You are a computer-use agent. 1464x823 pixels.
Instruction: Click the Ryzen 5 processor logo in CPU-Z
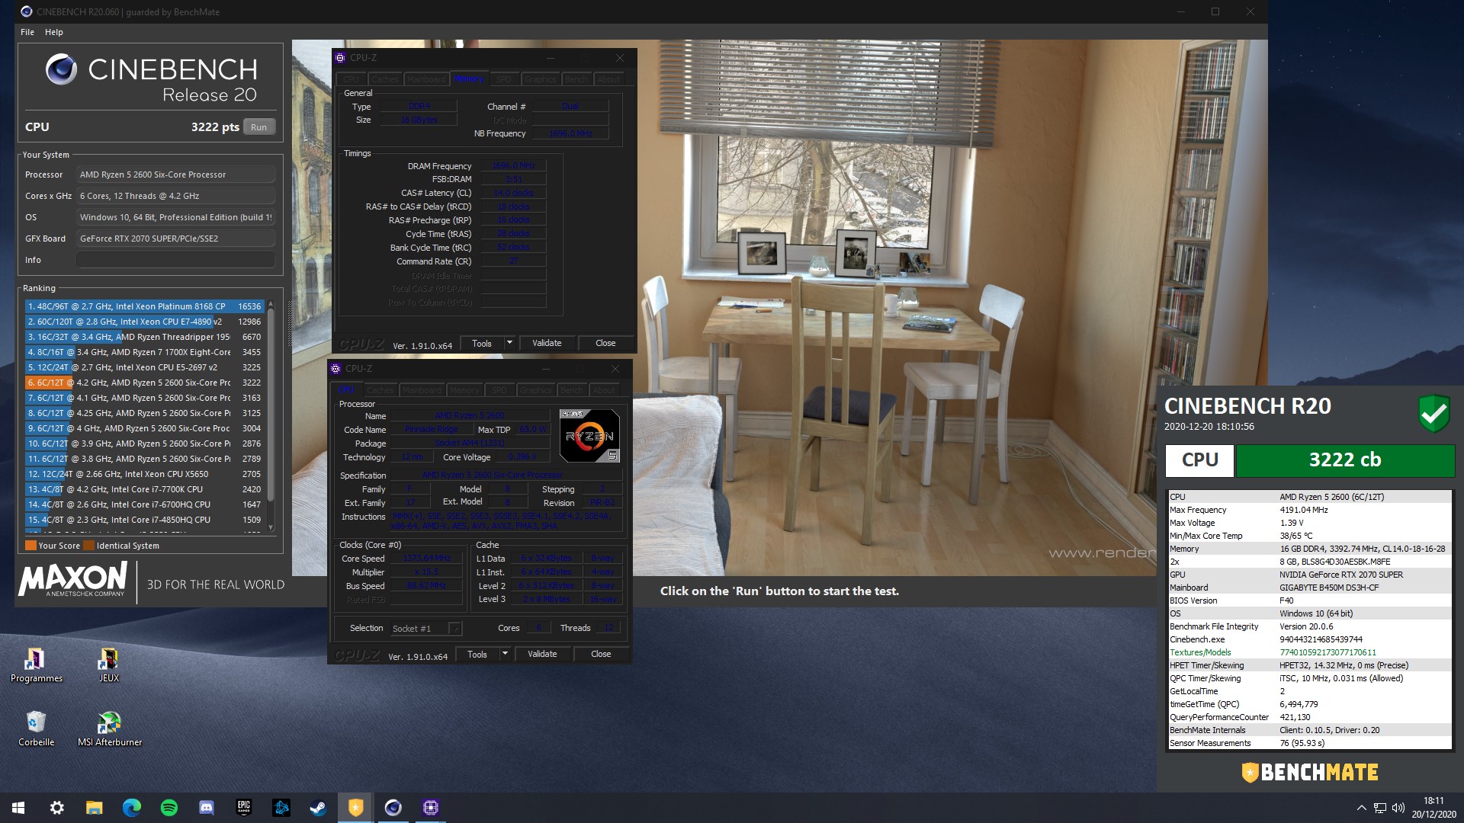click(x=589, y=436)
